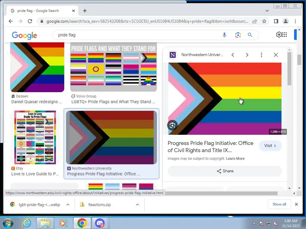
Task: Go to the Google home logo
Action: coord(25,35)
